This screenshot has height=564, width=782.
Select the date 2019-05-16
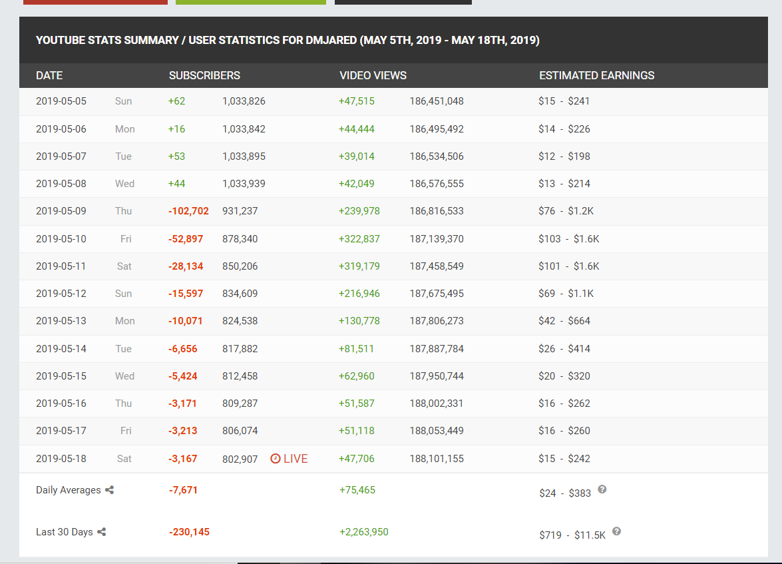pyautogui.click(x=61, y=404)
